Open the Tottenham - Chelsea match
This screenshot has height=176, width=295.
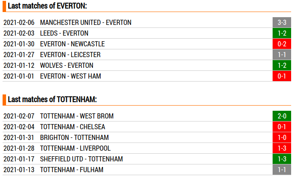coord(72,127)
